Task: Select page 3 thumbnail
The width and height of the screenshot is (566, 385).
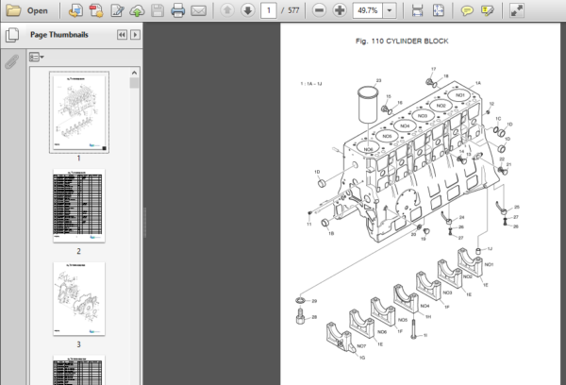Action: point(79,299)
